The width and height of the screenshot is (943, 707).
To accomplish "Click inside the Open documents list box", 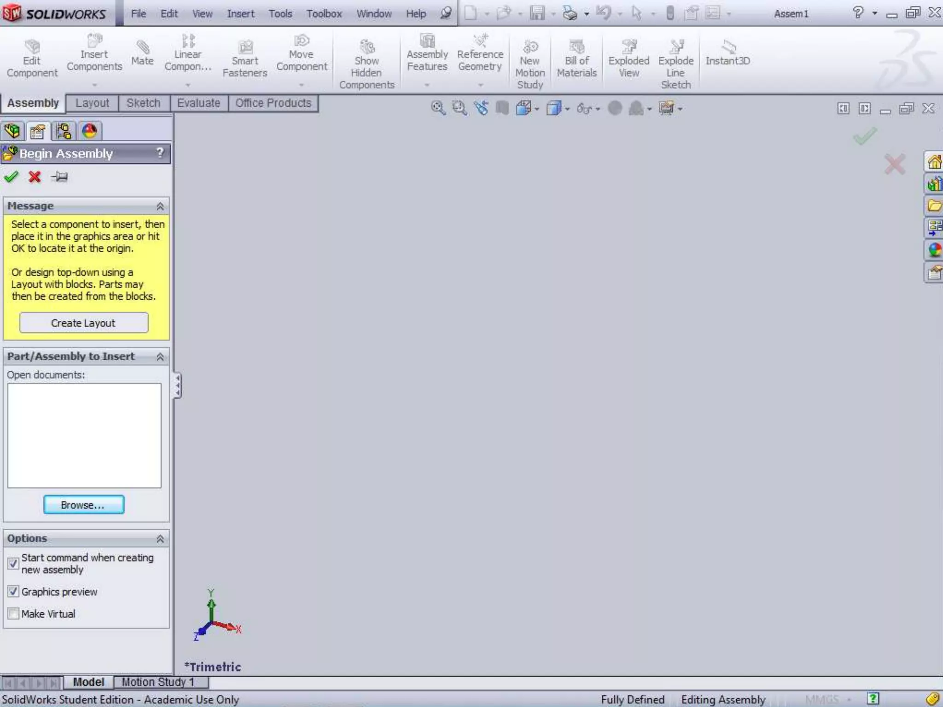I will pyautogui.click(x=84, y=435).
